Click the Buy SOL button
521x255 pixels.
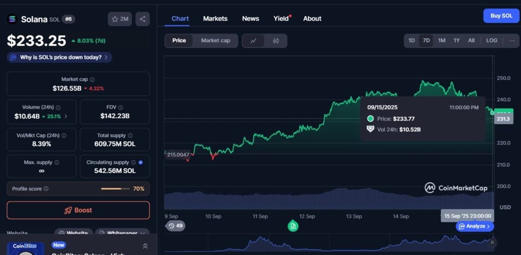coord(501,16)
